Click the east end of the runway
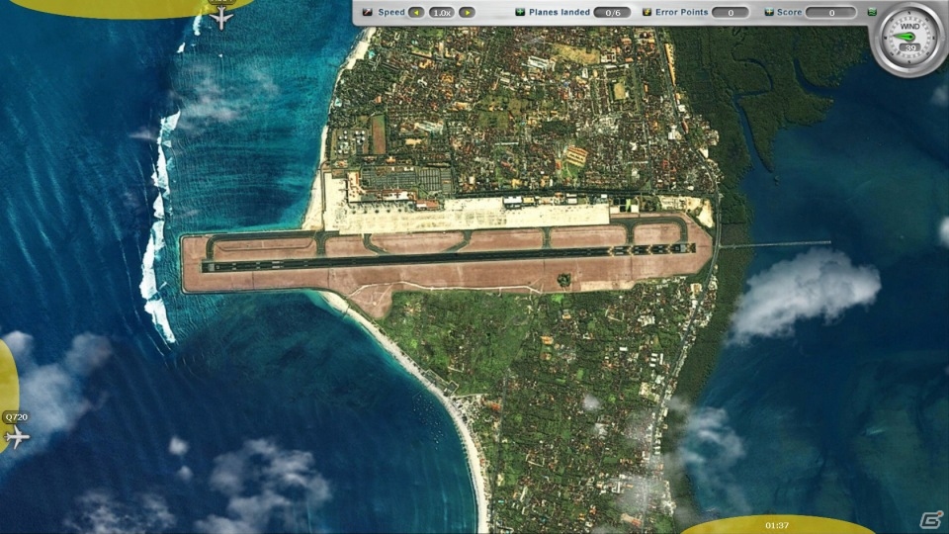Screen dimensions: 949x534 pyautogui.click(x=688, y=247)
